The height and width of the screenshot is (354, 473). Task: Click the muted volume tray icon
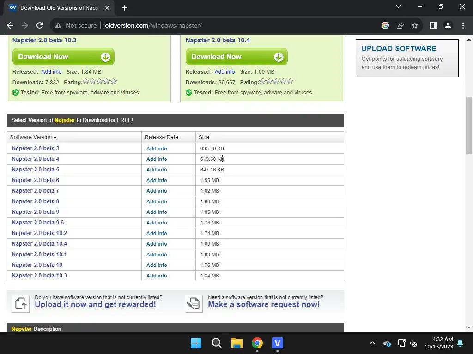click(x=413, y=343)
